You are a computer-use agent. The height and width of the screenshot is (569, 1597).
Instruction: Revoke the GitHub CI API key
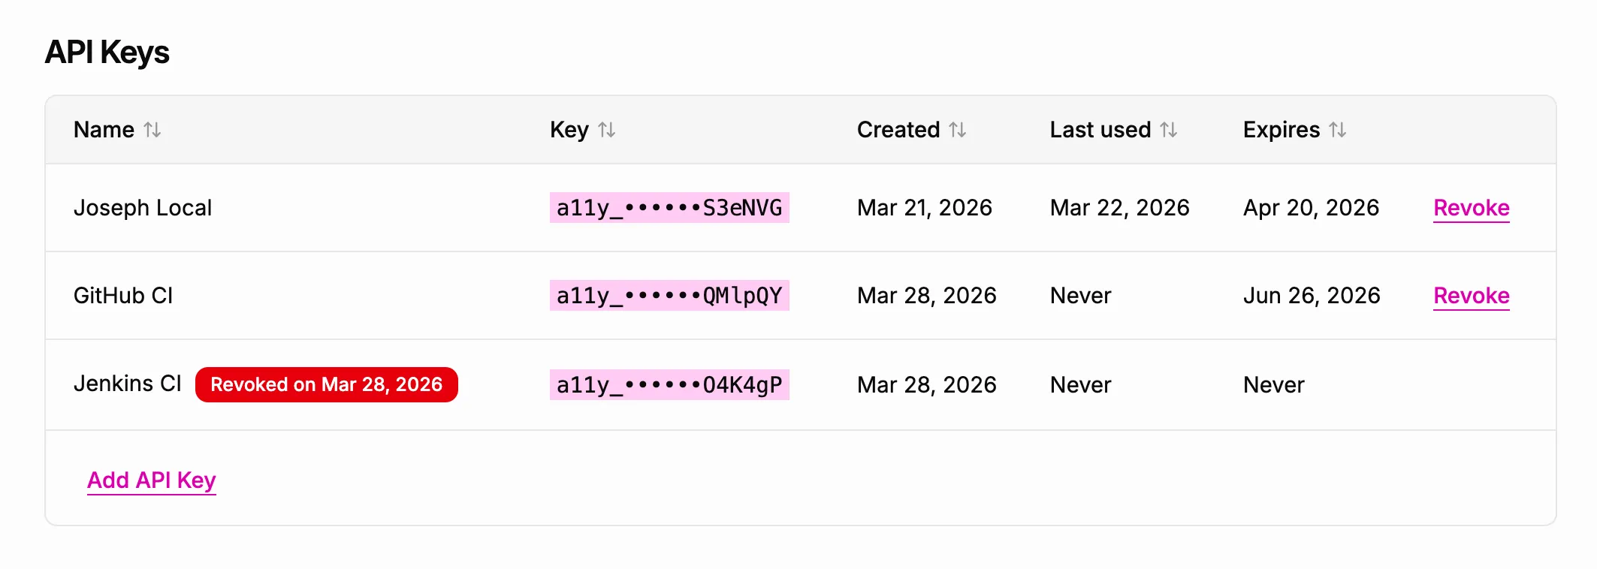[1471, 296]
